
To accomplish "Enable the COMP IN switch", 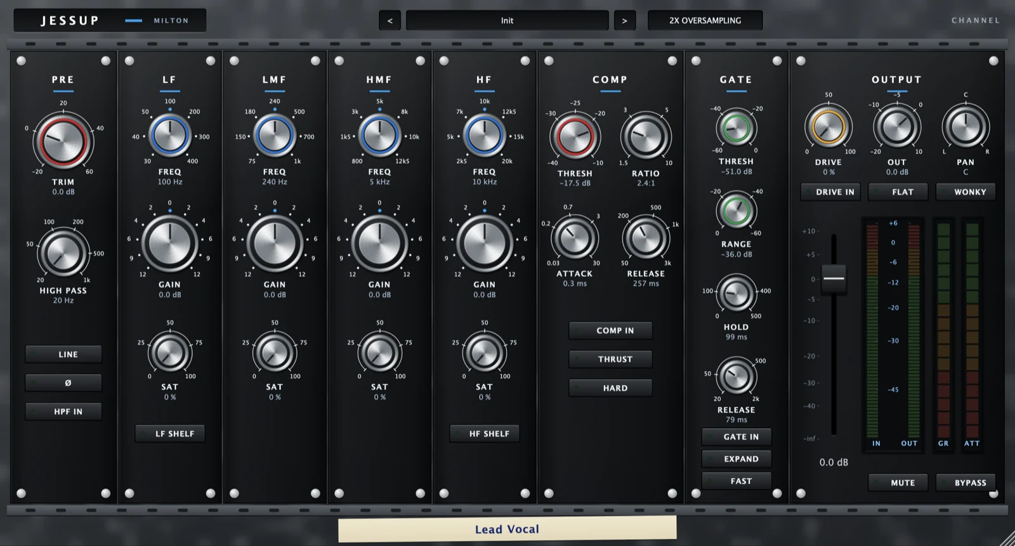I will tap(610, 330).
